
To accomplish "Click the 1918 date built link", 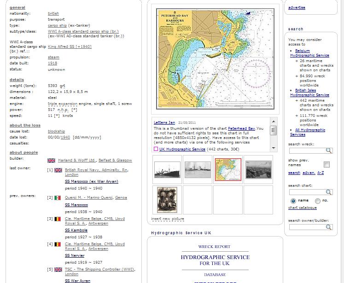I will [52, 63].
